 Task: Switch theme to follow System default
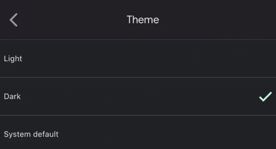(x=138, y=132)
